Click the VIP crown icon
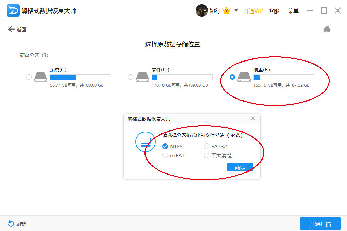 (226, 11)
